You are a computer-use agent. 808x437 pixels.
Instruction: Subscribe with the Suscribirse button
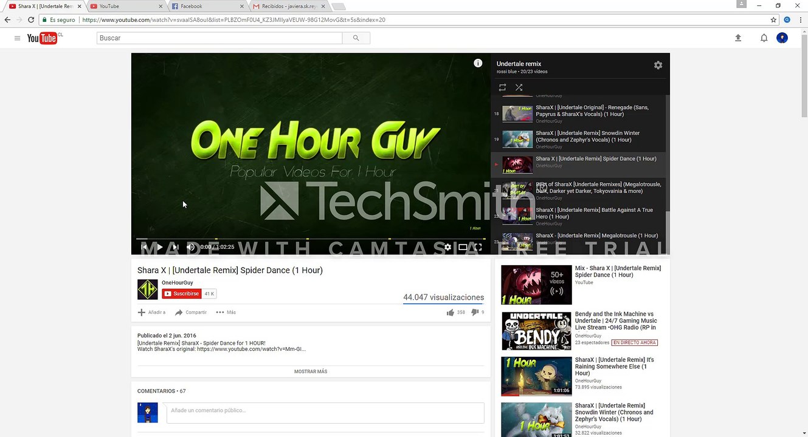click(x=181, y=294)
